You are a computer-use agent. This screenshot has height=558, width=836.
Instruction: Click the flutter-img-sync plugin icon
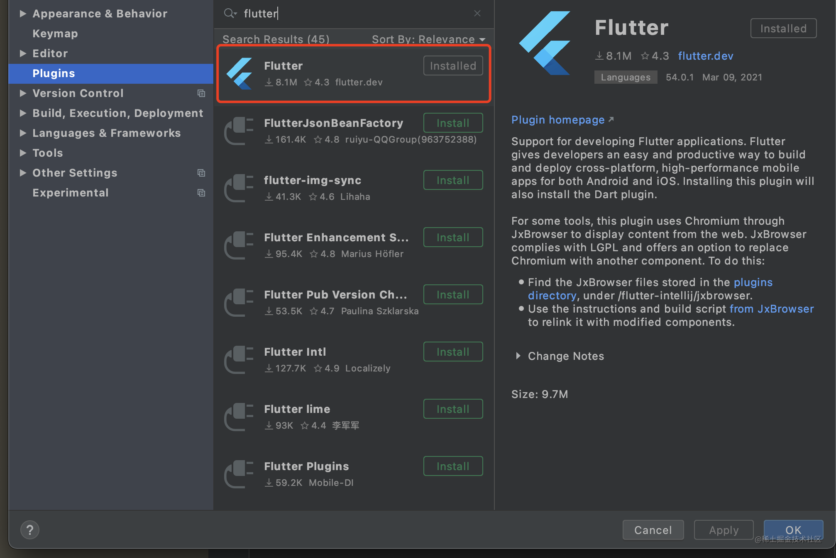pyautogui.click(x=239, y=188)
